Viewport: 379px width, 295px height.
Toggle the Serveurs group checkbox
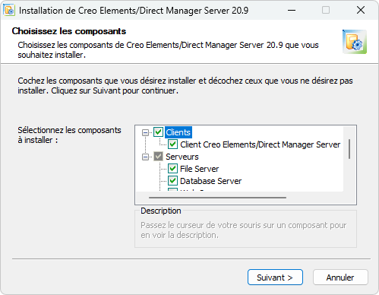(x=158, y=157)
